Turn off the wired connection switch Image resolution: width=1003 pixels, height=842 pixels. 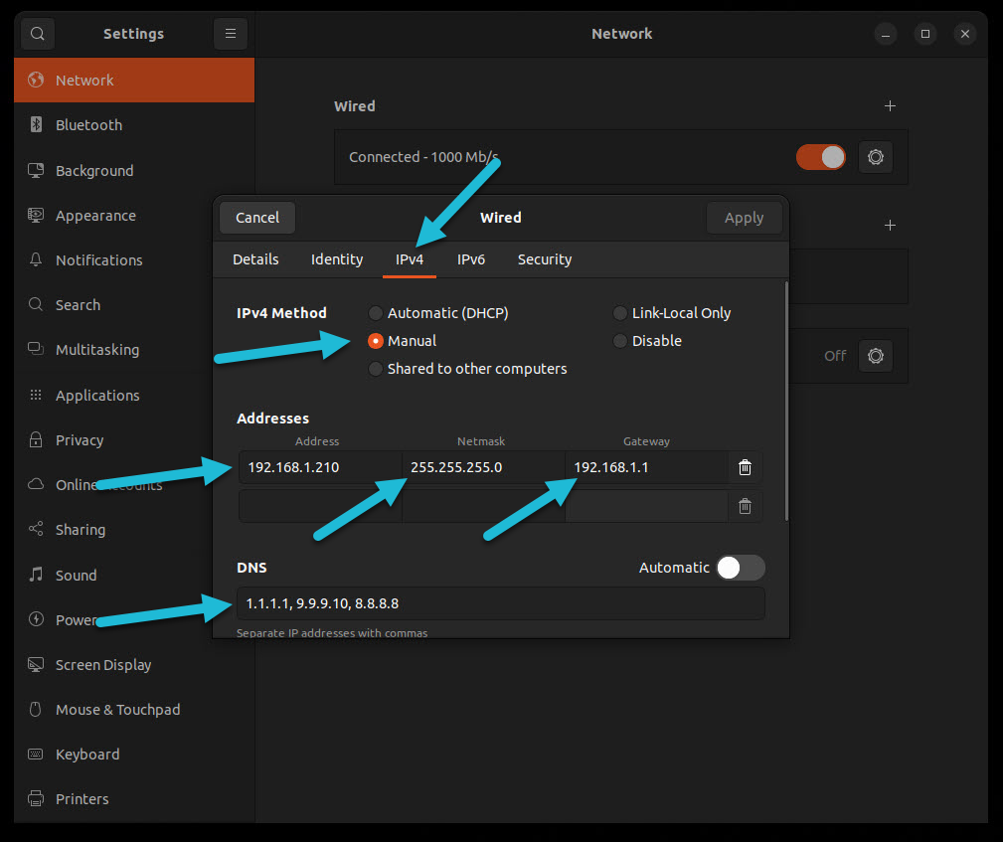pos(820,156)
